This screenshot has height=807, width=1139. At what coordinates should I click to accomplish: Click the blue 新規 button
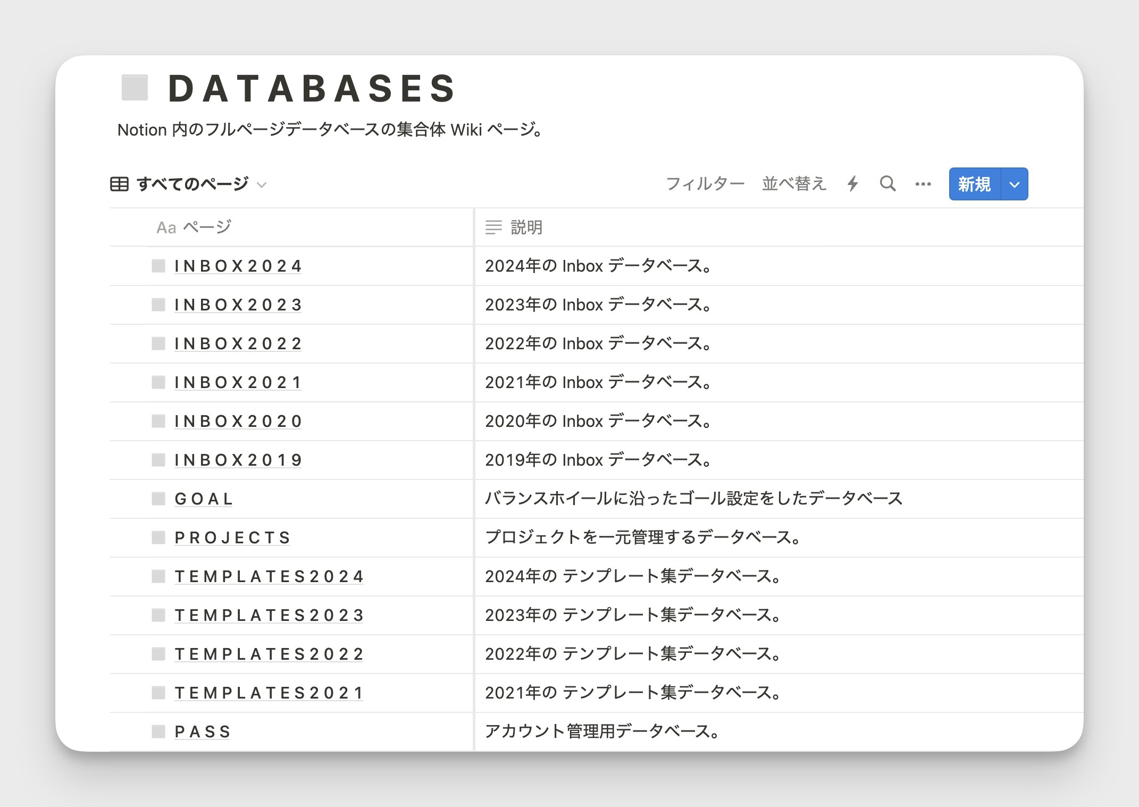pyautogui.click(x=975, y=184)
